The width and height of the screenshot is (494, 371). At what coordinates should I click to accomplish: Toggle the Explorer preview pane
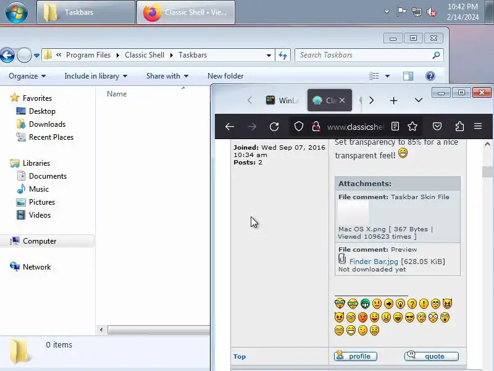tap(408, 76)
